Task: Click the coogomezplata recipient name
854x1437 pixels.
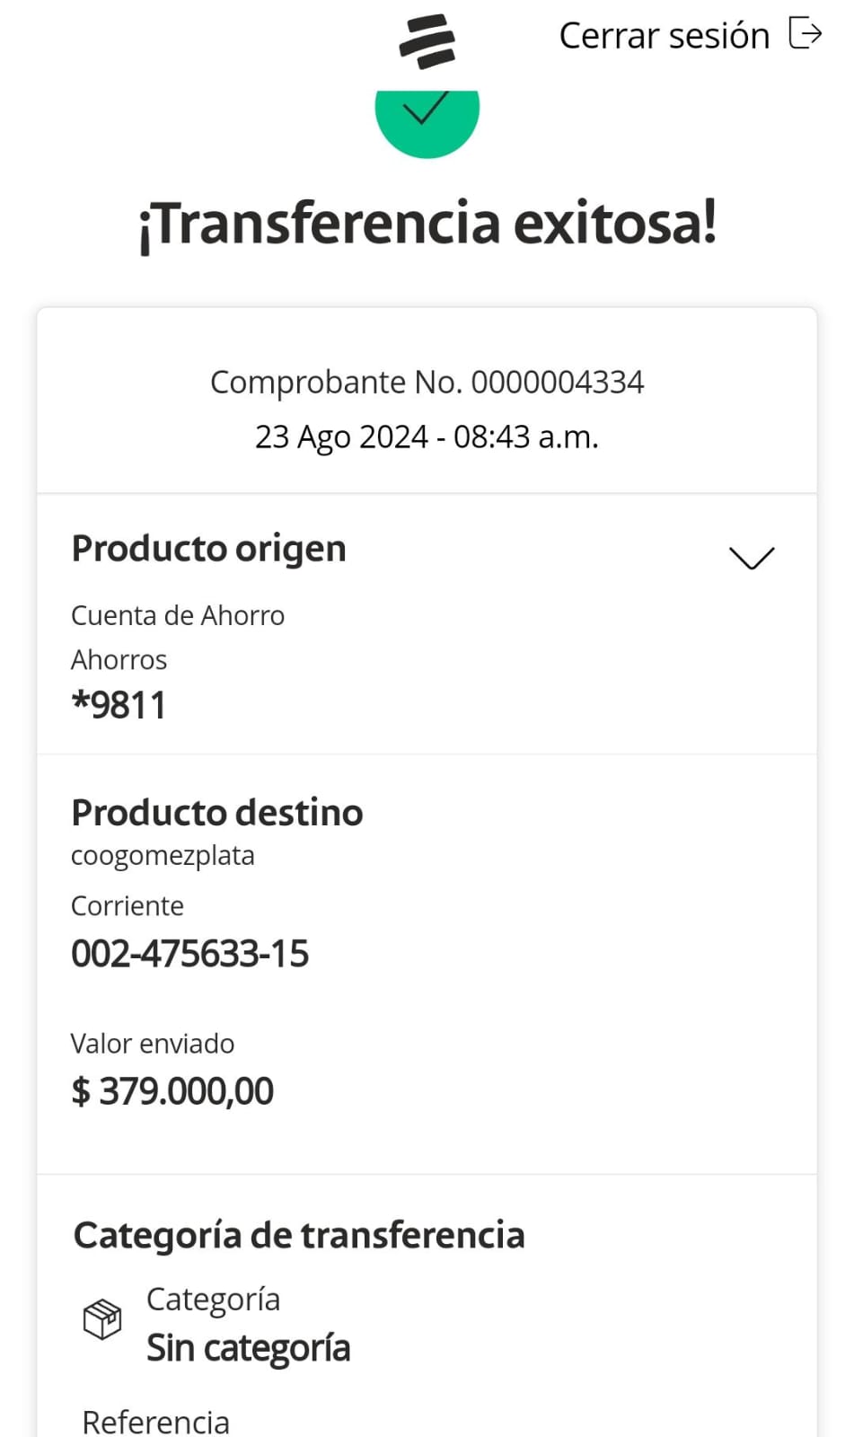Action: click(x=163, y=856)
